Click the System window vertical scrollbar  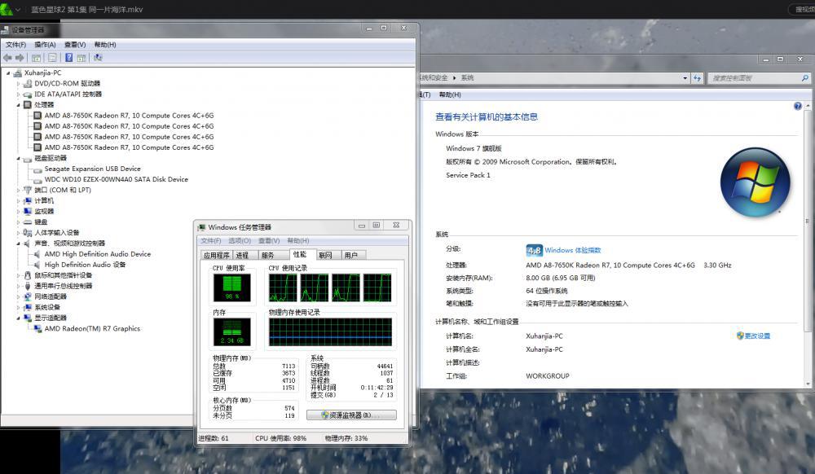pyautogui.click(x=807, y=244)
